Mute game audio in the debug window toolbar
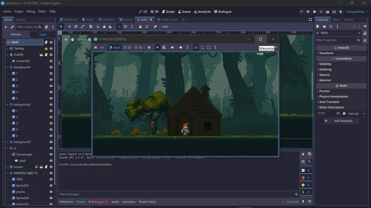Viewport: 371px width, 208px height. click(x=172, y=47)
